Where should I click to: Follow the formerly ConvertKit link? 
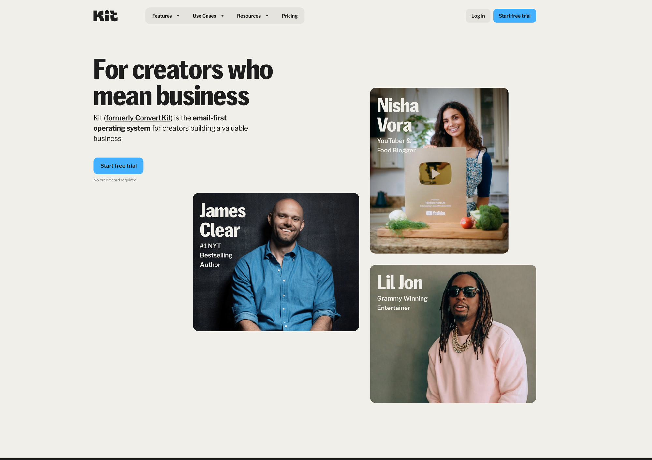pyautogui.click(x=138, y=118)
